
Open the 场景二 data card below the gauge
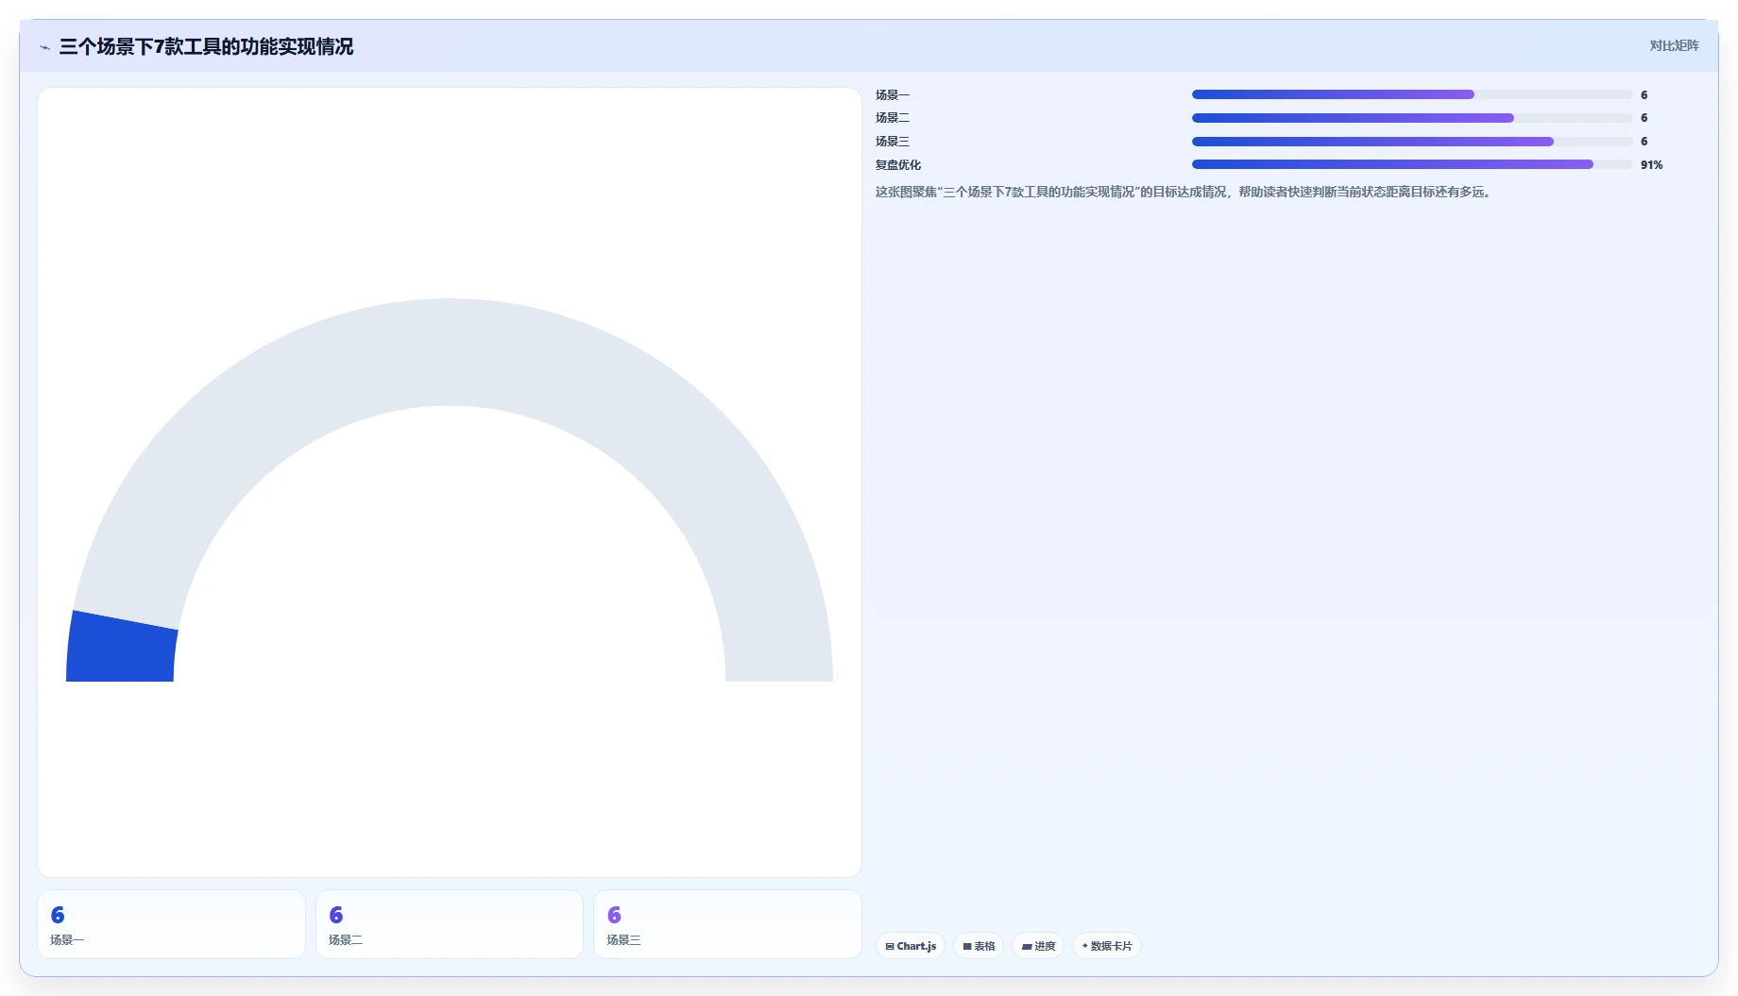point(450,924)
